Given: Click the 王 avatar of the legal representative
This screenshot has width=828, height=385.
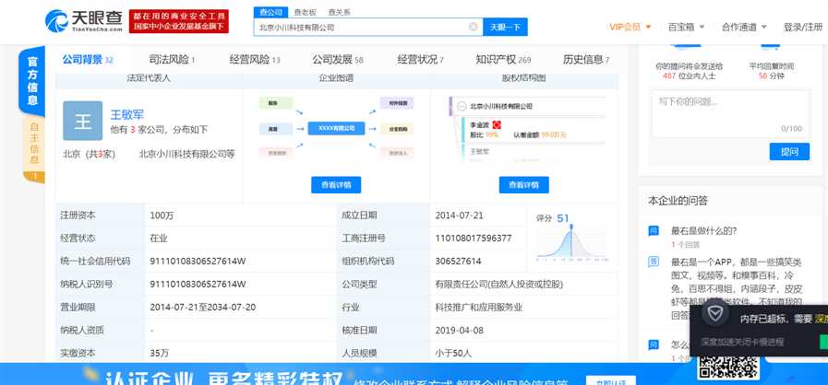Looking at the screenshot, I should (82, 121).
